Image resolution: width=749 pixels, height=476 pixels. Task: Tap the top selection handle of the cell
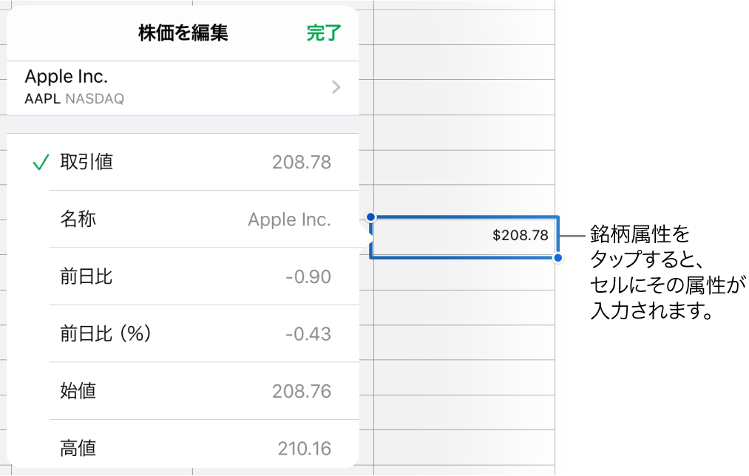tap(371, 216)
